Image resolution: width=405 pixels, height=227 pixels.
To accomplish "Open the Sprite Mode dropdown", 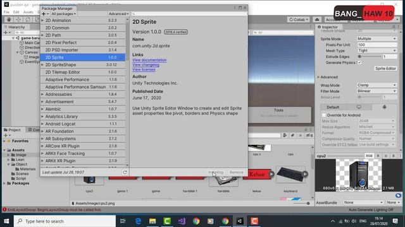I will coord(377,38).
